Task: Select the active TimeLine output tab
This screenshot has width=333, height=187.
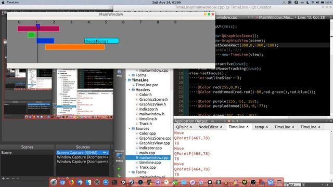Action: [x=237, y=127]
